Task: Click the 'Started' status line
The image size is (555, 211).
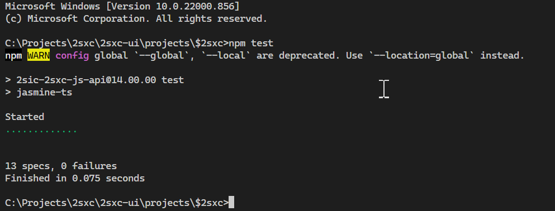Action: pos(25,117)
